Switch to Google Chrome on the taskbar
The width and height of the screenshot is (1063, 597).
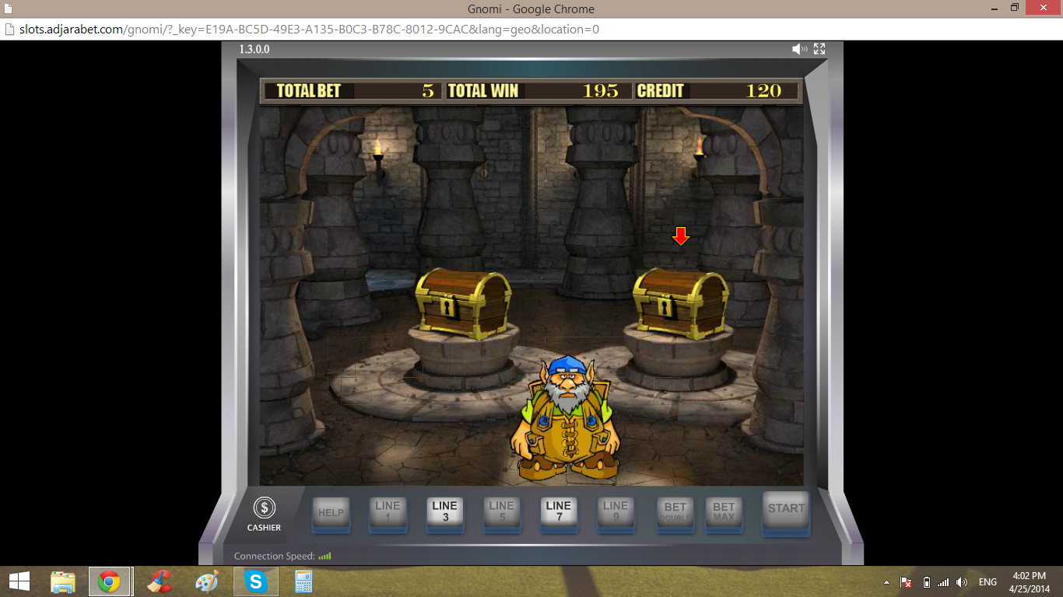click(109, 581)
